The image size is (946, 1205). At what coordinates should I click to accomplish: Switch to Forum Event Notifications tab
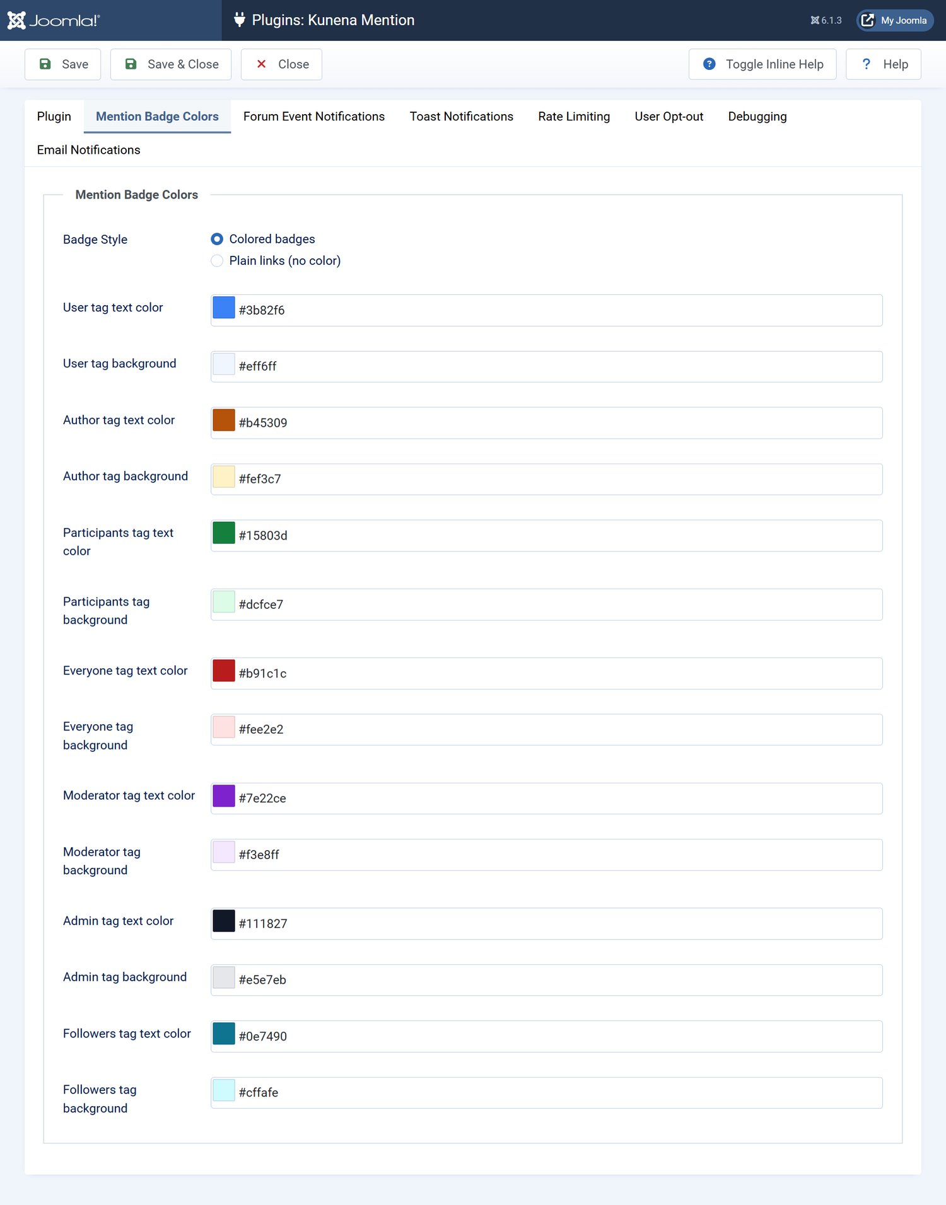314,117
